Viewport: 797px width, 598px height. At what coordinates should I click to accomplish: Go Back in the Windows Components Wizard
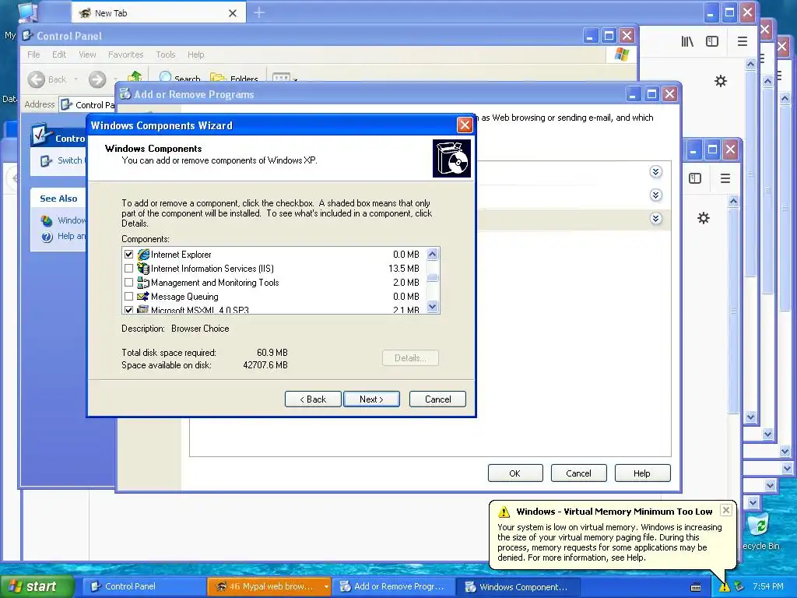pyautogui.click(x=313, y=399)
